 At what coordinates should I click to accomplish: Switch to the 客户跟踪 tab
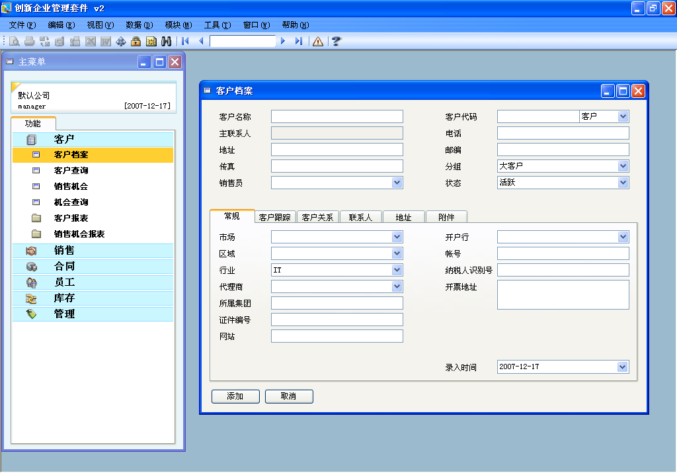(x=274, y=217)
